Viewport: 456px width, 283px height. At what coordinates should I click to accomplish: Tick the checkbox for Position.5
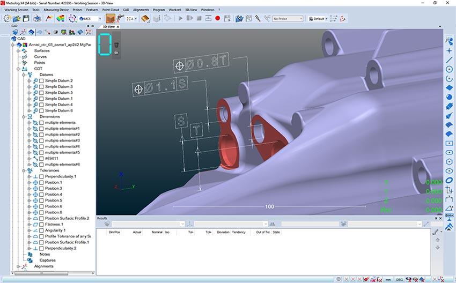click(x=41, y=200)
